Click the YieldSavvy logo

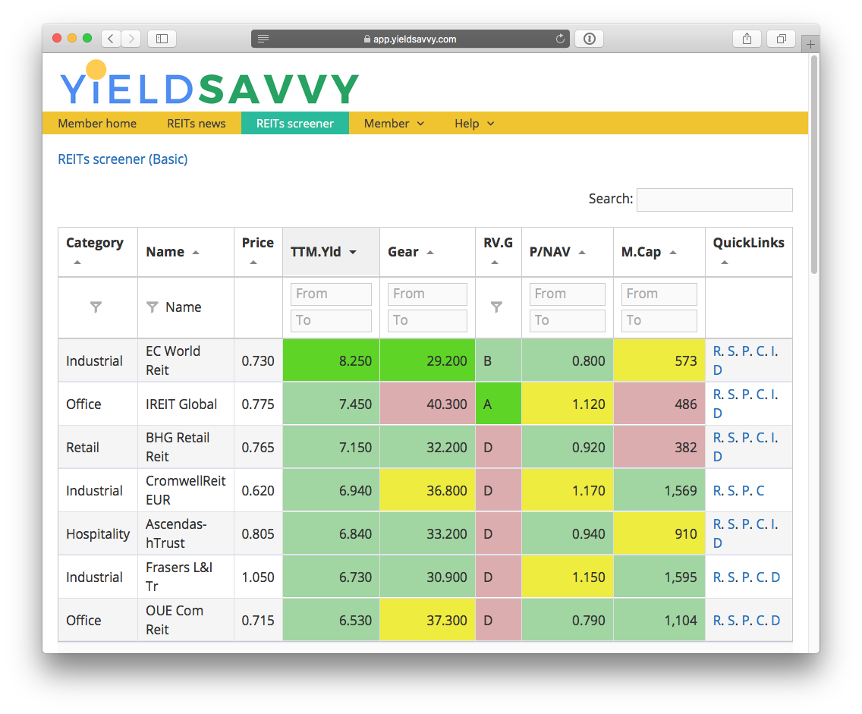click(x=209, y=85)
